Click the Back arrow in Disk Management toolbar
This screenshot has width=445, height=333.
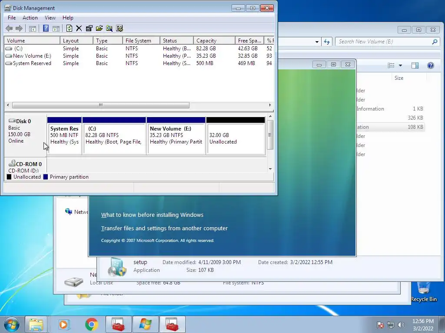click(9, 28)
